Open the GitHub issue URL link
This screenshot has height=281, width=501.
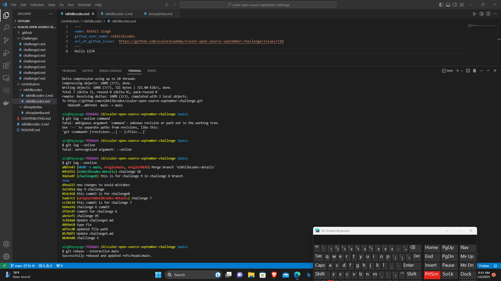201,41
